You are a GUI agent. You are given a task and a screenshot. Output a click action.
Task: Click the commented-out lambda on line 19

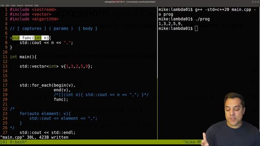tap(101, 94)
